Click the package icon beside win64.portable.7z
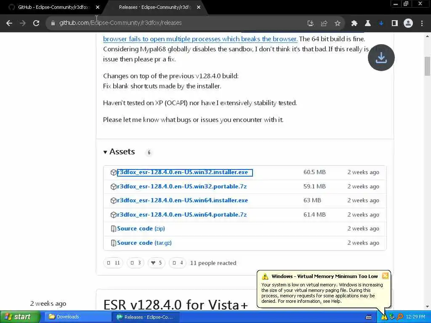Screen dimensions: 431x323 pyautogui.click(x=114, y=215)
